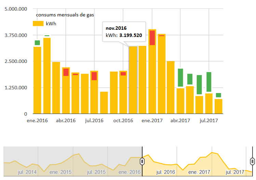Click the chart title 'consums mensuals de gas'
This screenshot has width=256, height=180.
[65, 15]
